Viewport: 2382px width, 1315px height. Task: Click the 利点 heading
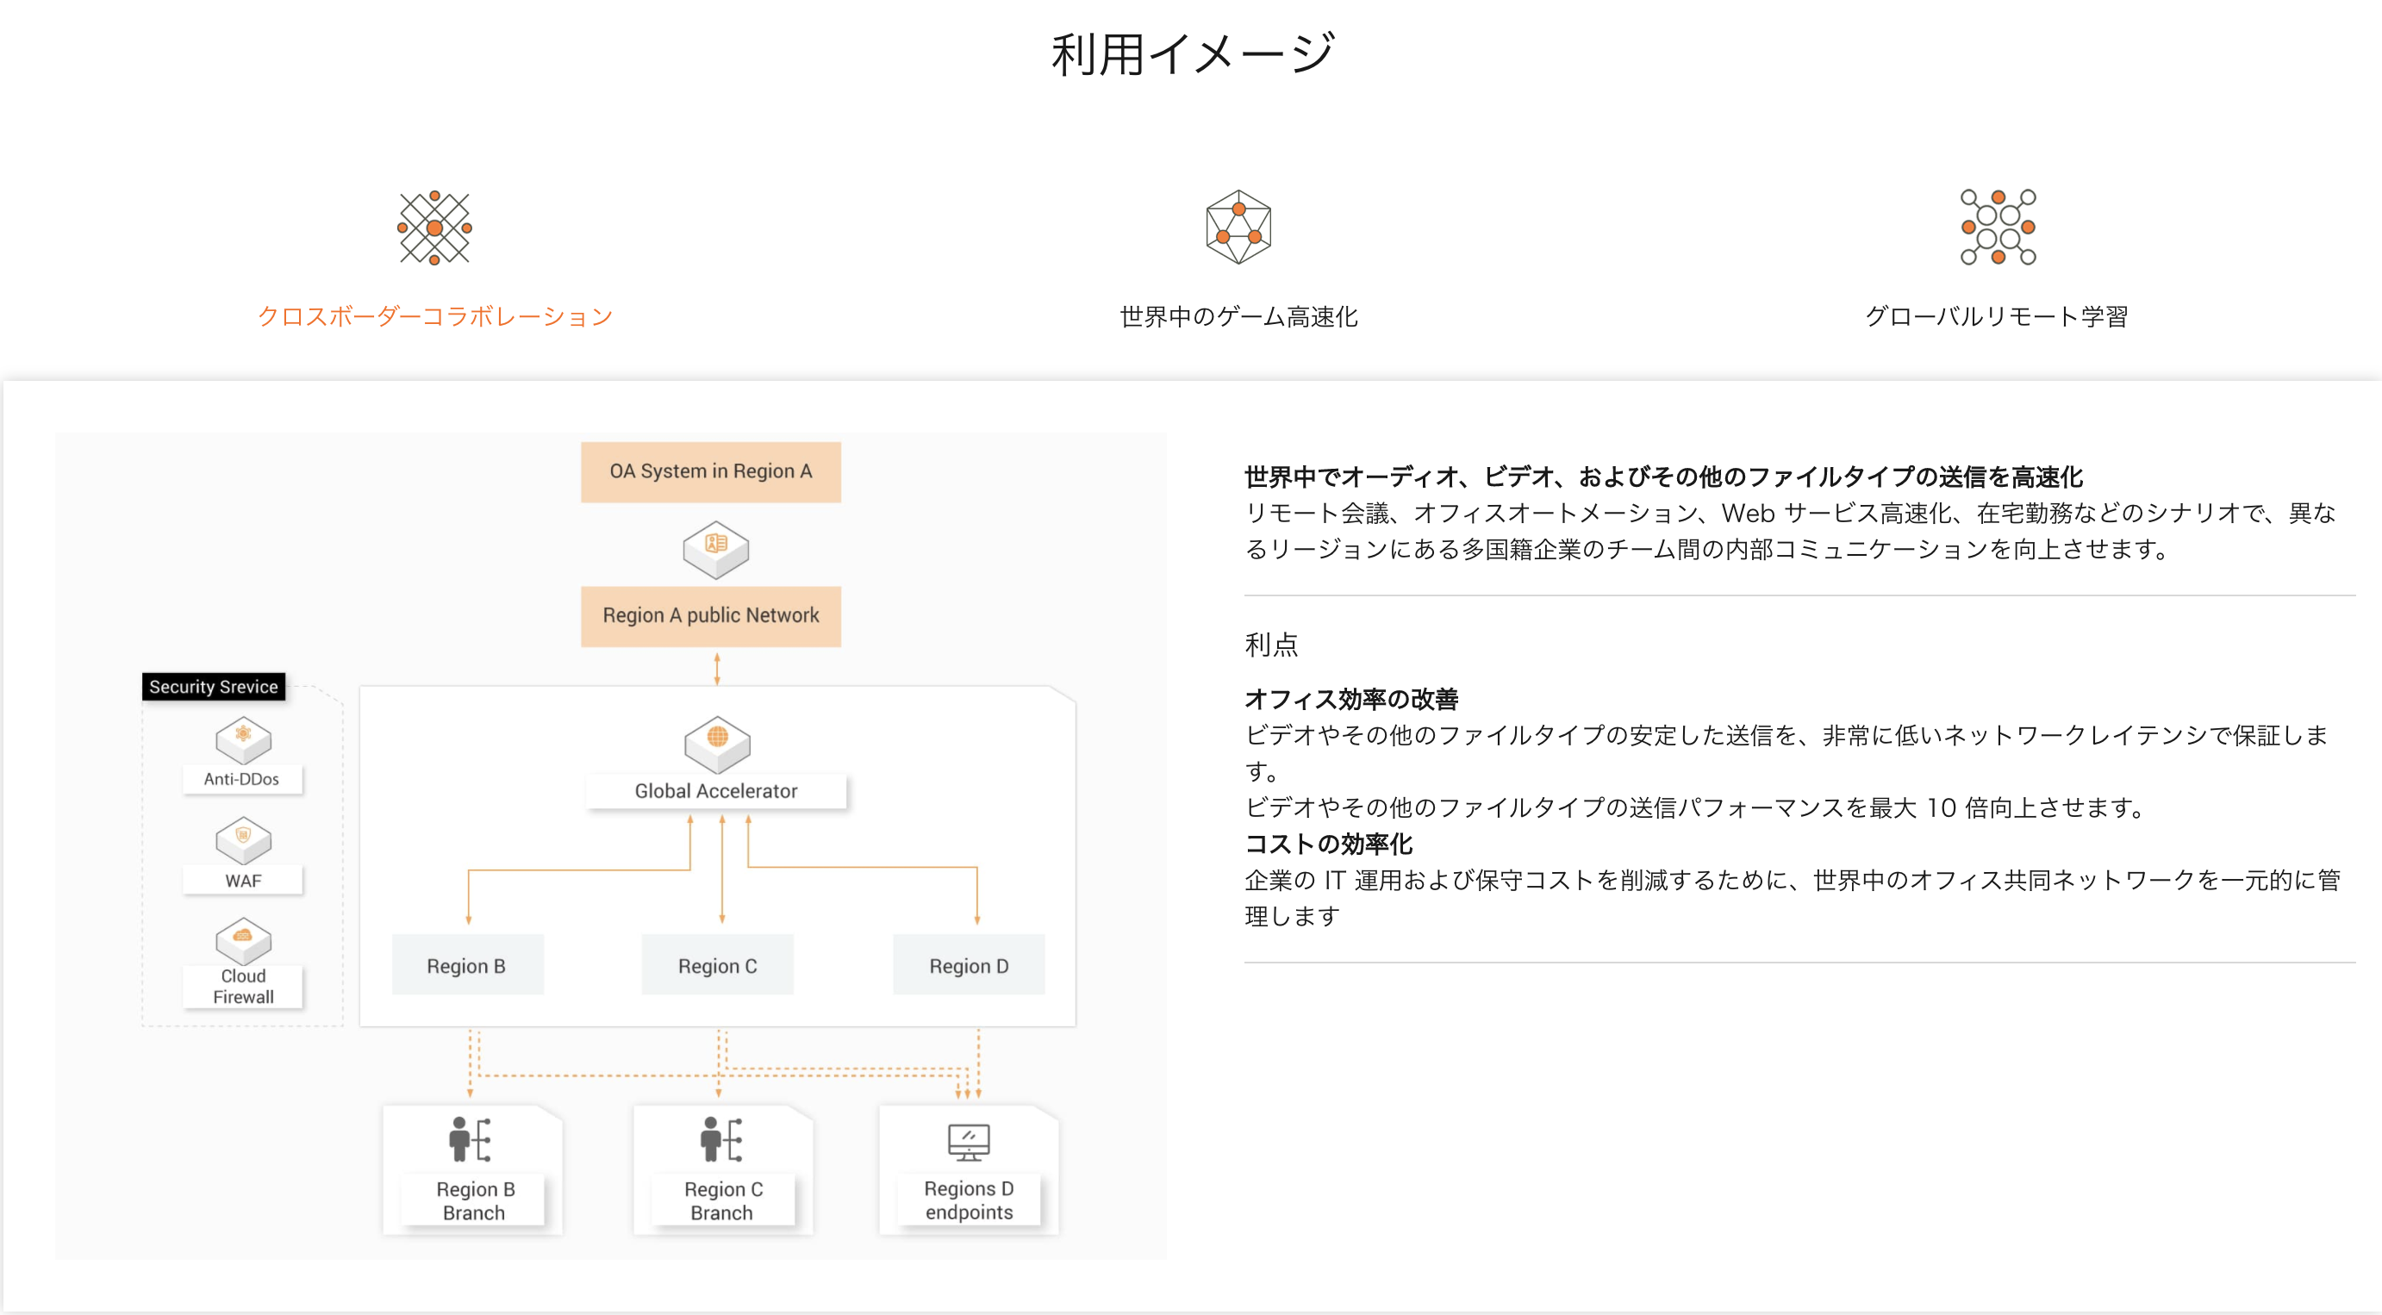(1271, 645)
